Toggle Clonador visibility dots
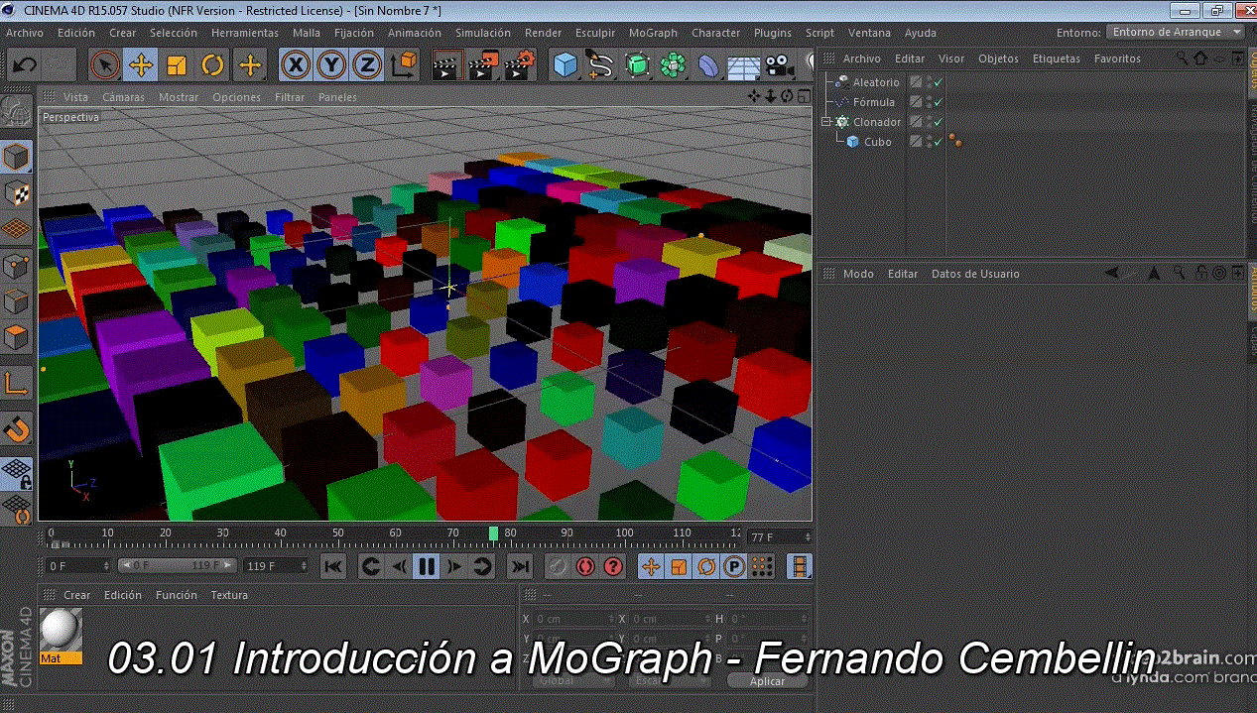This screenshot has width=1257, height=713. [929, 122]
